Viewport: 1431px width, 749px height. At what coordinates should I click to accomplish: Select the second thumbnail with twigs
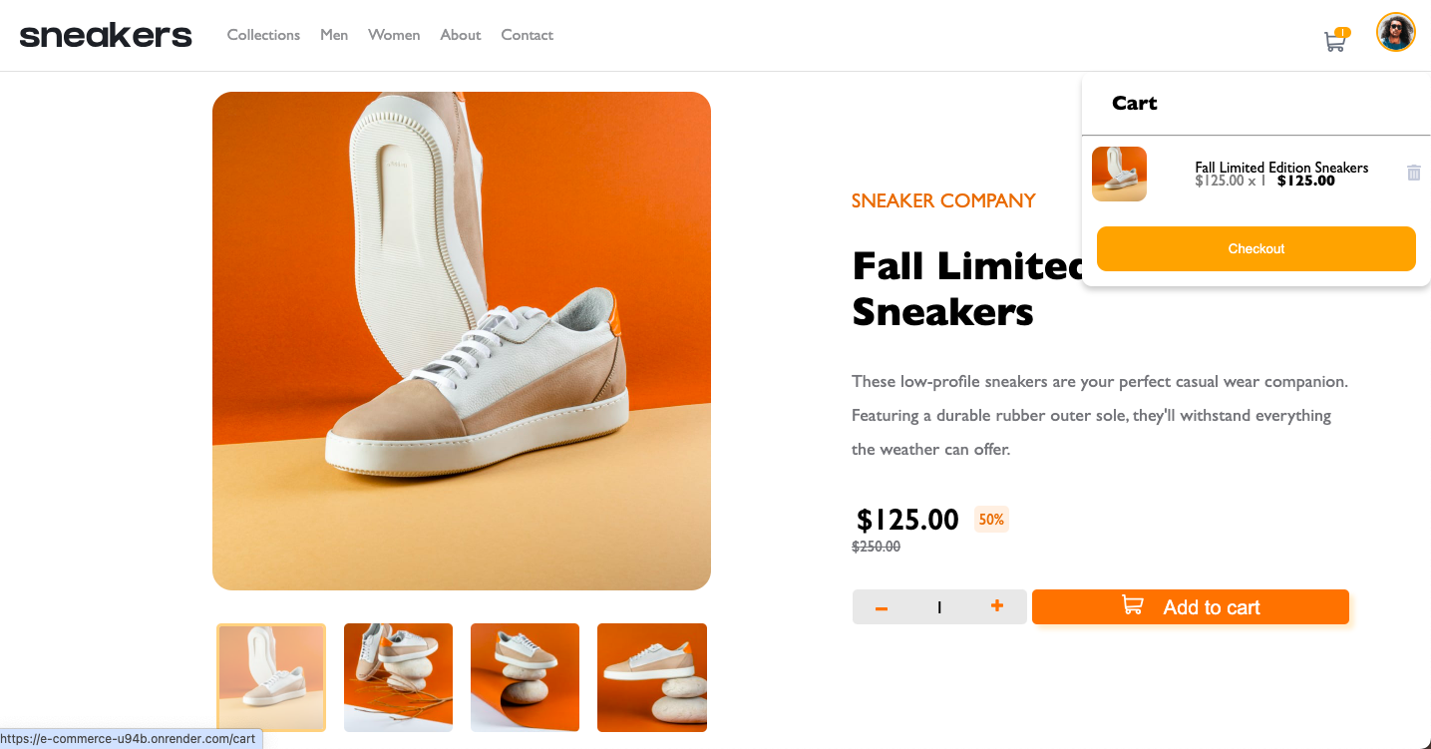click(x=398, y=677)
